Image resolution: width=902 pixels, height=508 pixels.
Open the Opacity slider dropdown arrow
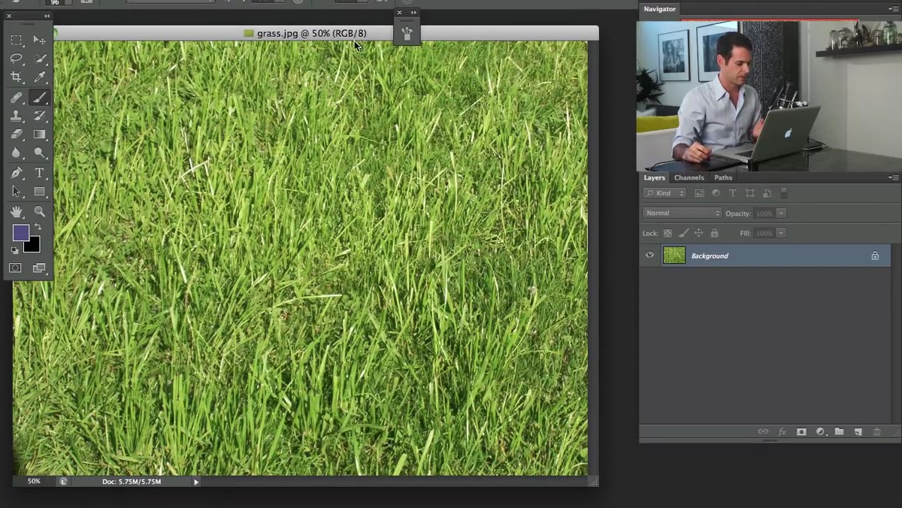tap(781, 213)
